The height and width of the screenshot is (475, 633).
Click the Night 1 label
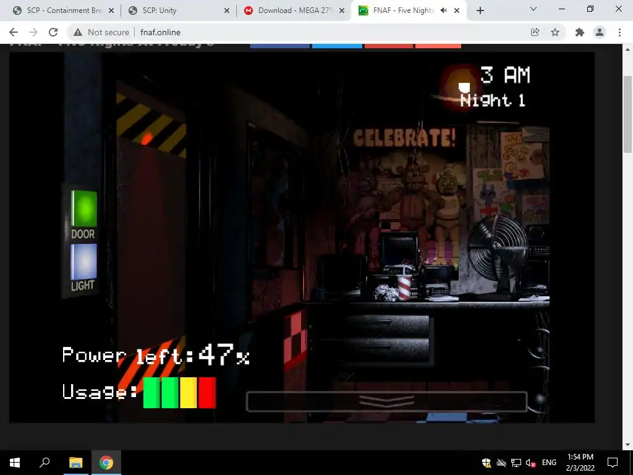point(493,101)
